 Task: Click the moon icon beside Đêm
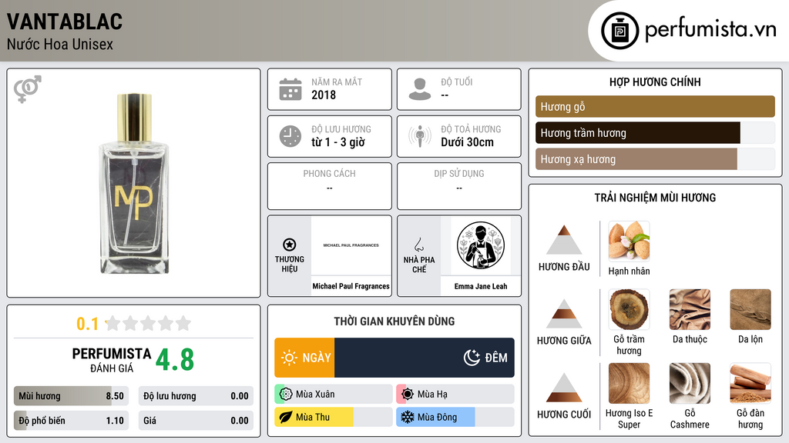point(472,358)
